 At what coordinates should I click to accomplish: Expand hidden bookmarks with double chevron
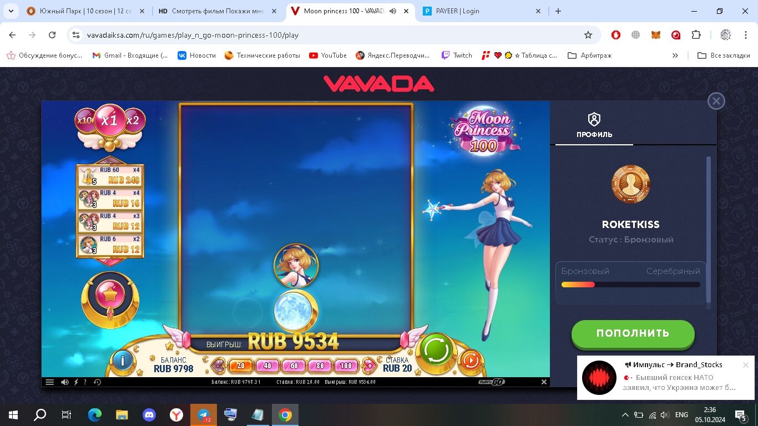675,55
